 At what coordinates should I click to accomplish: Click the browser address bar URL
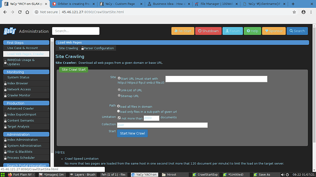(x=93, y=12)
